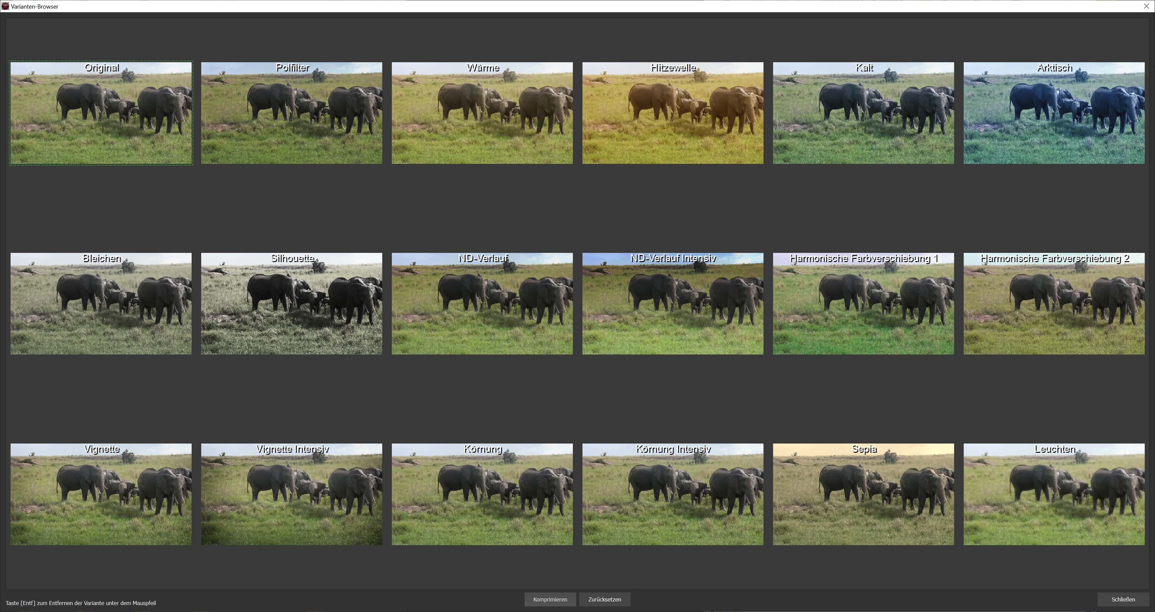Viewport: 1155px width, 612px height.
Task: Select the Sepia variant
Action: pos(863,494)
